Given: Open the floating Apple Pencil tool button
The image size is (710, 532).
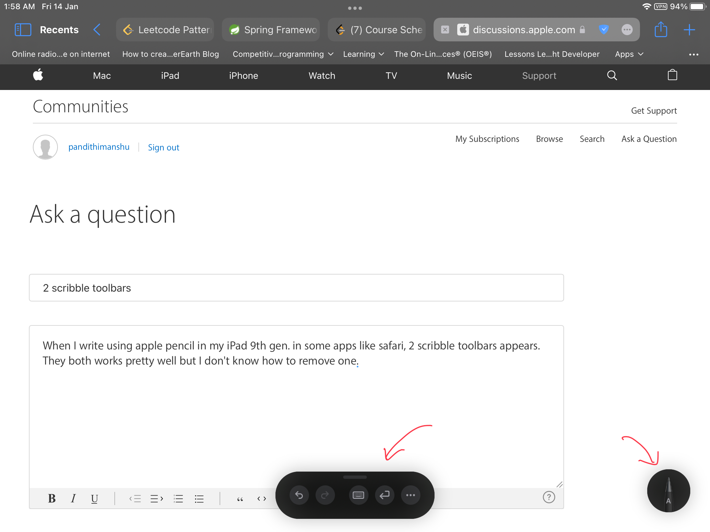Looking at the screenshot, I should (x=669, y=491).
